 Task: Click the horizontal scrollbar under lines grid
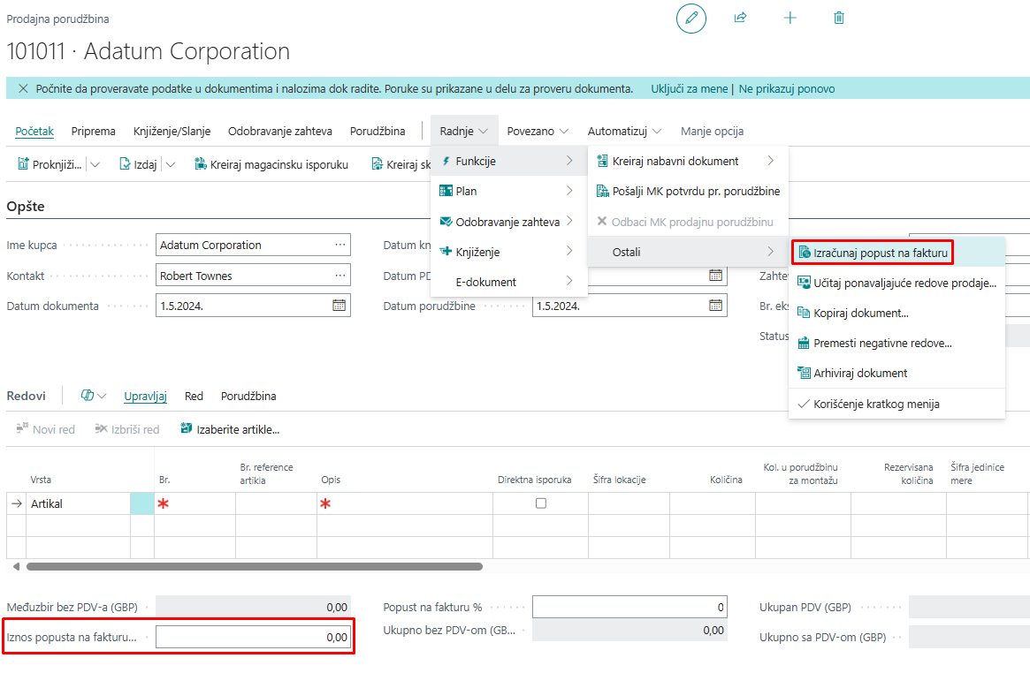[x=255, y=566]
